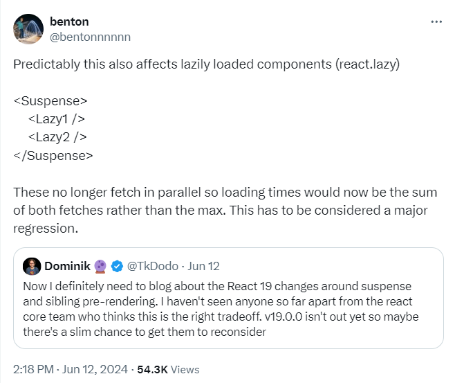Image resolution: width=455 pixels, height=383 pixels.
Task: Click the "These no longer fetch in parallel" paragraph
Action: tap(221, 208)
